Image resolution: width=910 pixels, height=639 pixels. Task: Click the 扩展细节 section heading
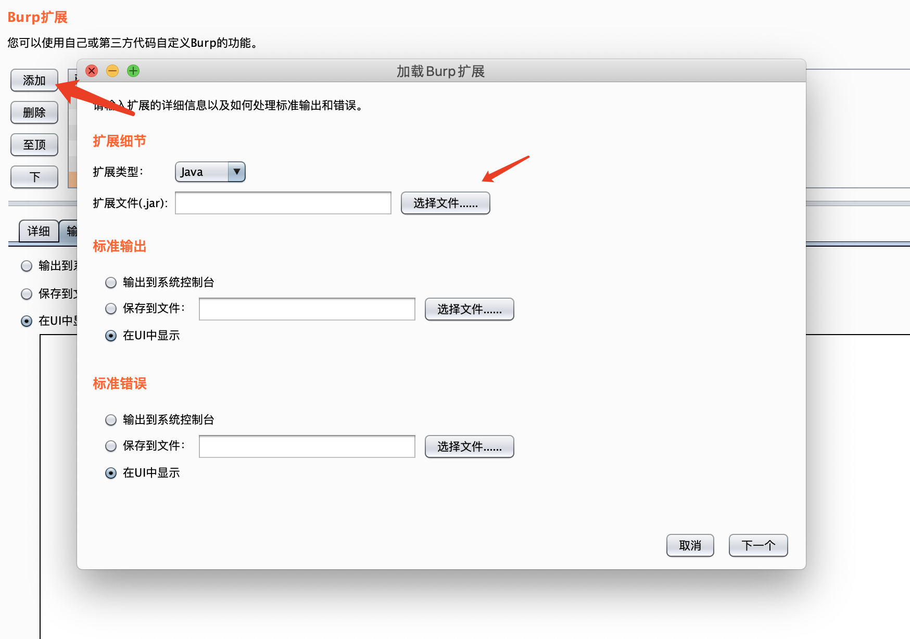click(120, 141)
